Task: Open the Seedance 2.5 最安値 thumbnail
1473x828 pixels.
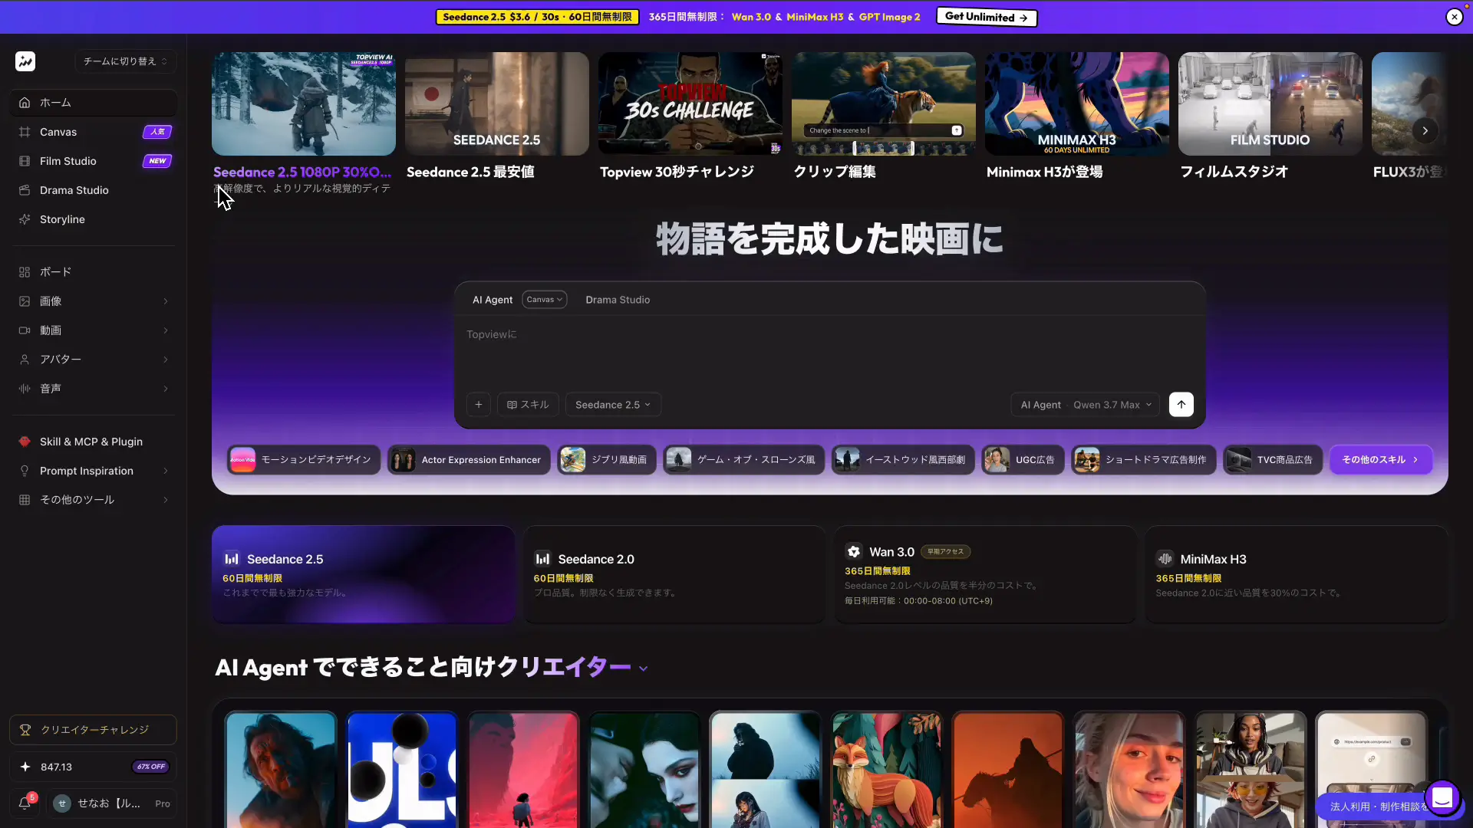Action: [497, 103]
